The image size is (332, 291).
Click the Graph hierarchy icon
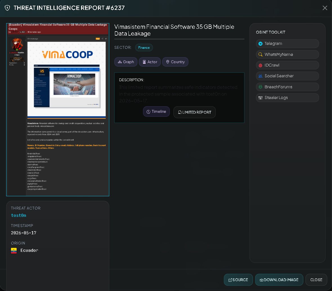click(x=120, y=62)
